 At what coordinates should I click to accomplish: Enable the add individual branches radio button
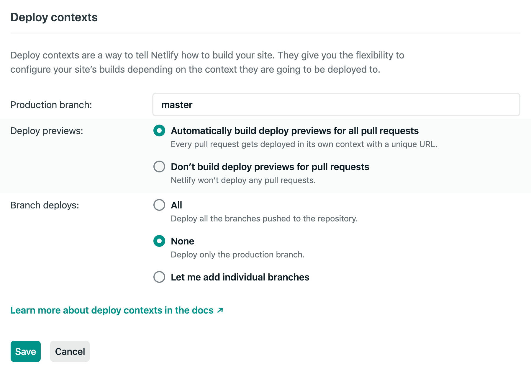[159, 277]
